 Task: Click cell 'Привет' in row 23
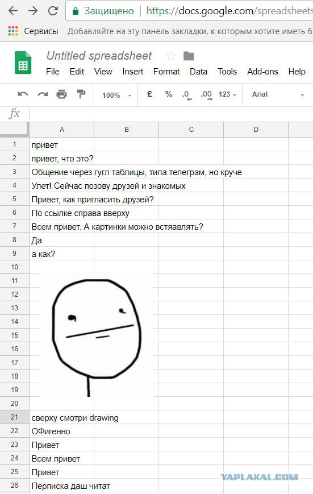coord(62,445)
